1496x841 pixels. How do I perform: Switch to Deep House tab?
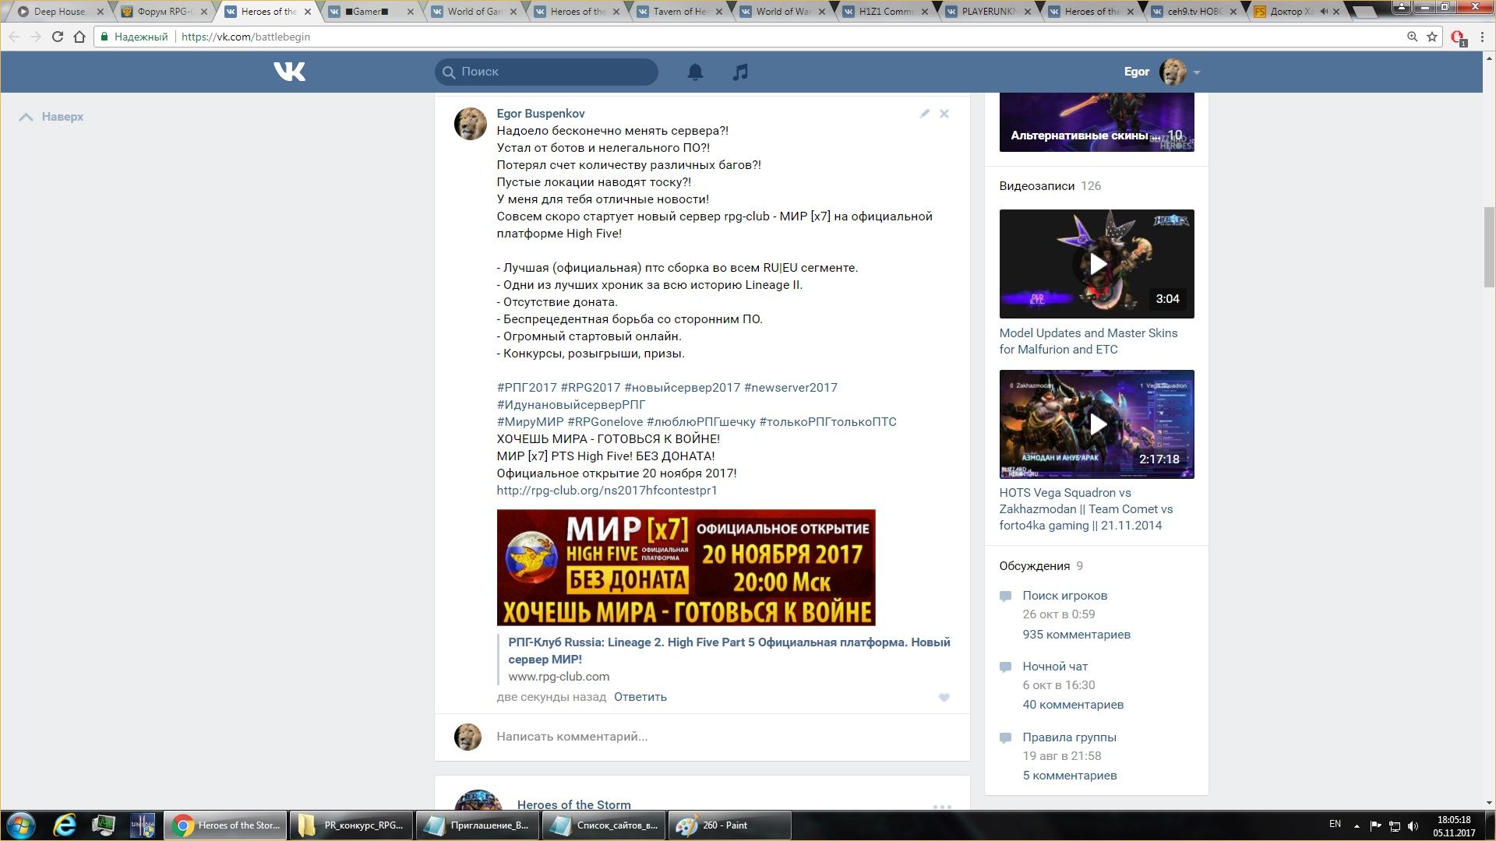(x=61, y=12)
